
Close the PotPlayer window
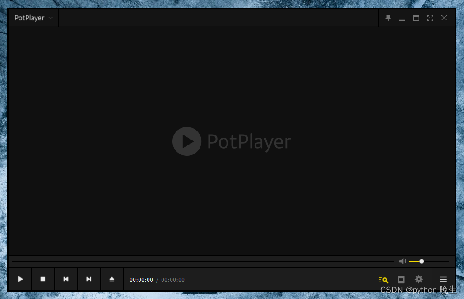coord(444,18)
